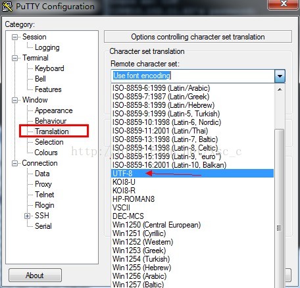300x288 pixels.
Task: Open the Rlogin category
Action: coord(45,205)
